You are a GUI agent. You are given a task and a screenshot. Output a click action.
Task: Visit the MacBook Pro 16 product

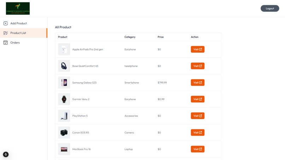[x=198, y=149]
